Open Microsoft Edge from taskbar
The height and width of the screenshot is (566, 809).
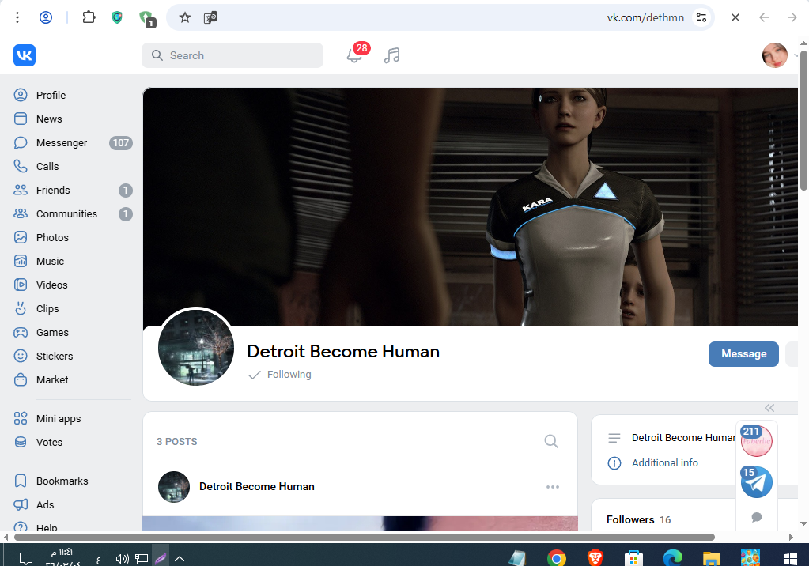673,558
